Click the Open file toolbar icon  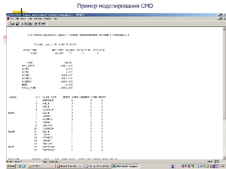[13, 24]
